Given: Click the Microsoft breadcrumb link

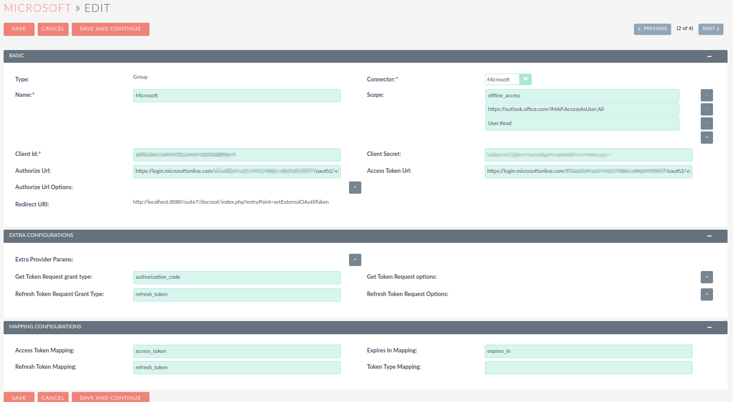Looking at the screenshot, I should pyautogui.click(x=38, y=8).
